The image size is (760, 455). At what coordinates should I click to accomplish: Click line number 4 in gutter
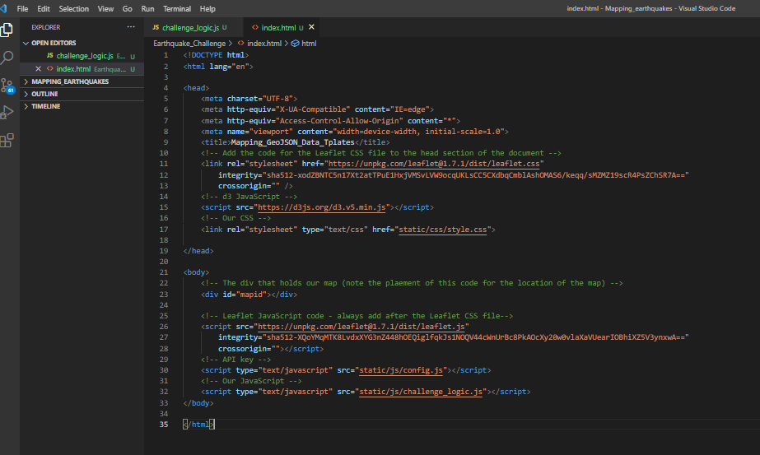[166, 88]
